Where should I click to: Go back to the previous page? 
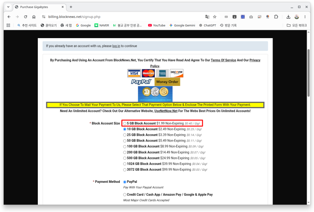pyautogui.click(x=9, y=17)
